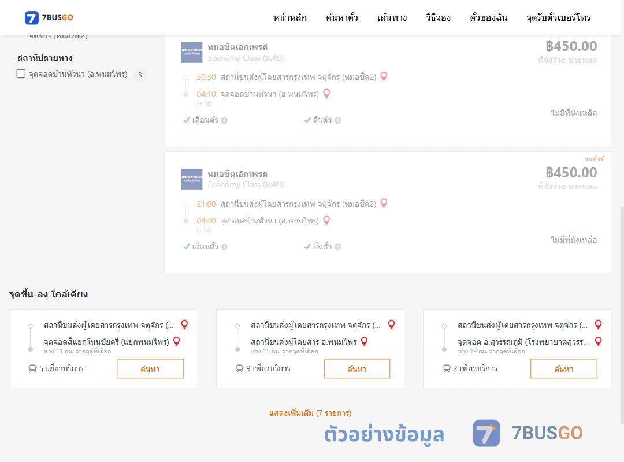Image resolution: width=624 pixels, height=462 pixels.
Task: Click map pin of origin in อ.สุวรรณภูมิ card
Action: click(x=599, y=325)
